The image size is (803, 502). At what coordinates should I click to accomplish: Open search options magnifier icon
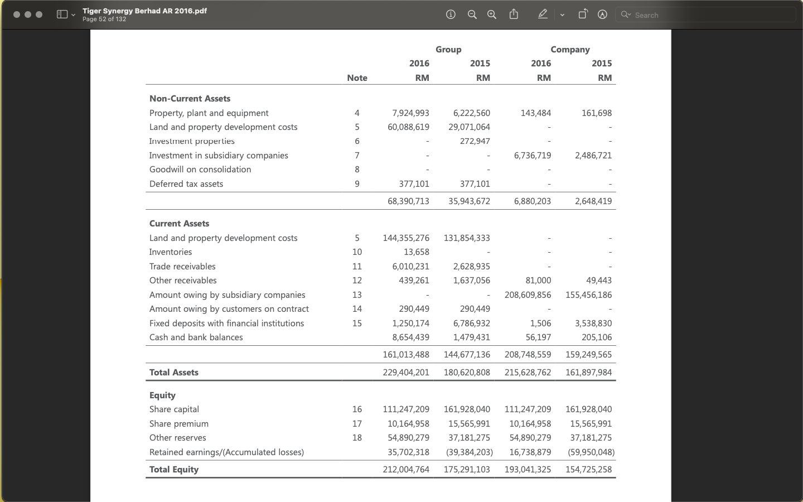click(626, 15)
